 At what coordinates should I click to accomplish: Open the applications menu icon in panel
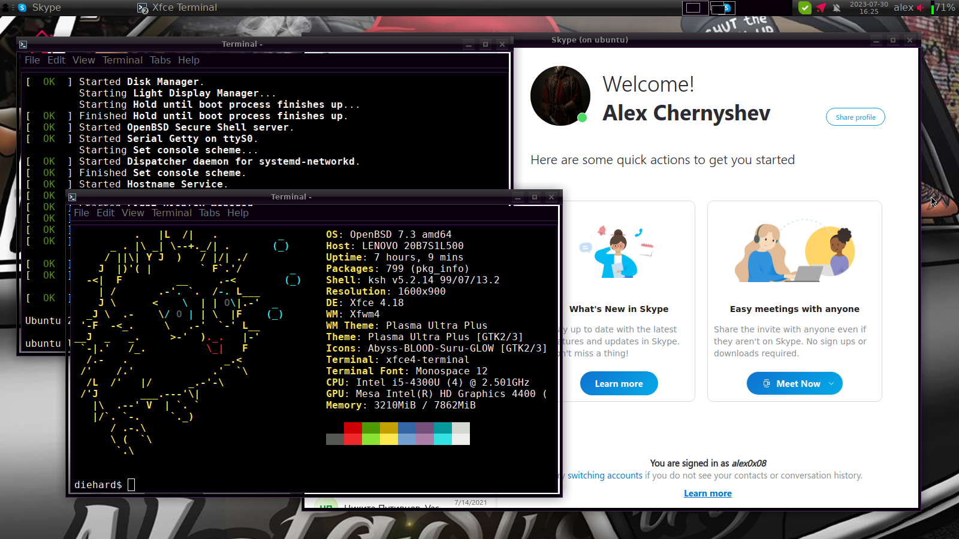(x=5, y=7)
